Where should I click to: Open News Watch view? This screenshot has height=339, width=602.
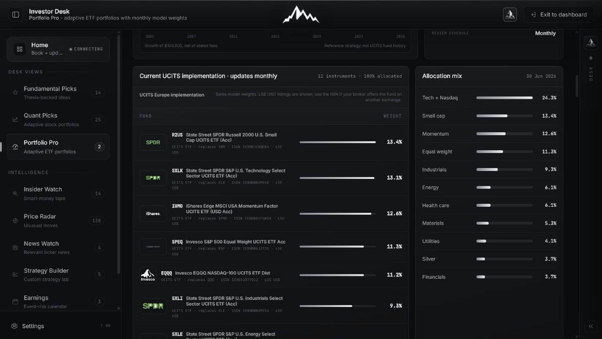(58, 248)
